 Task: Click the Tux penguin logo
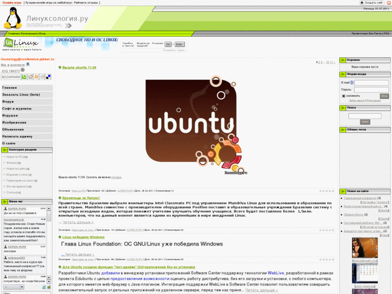click(14, 18)
